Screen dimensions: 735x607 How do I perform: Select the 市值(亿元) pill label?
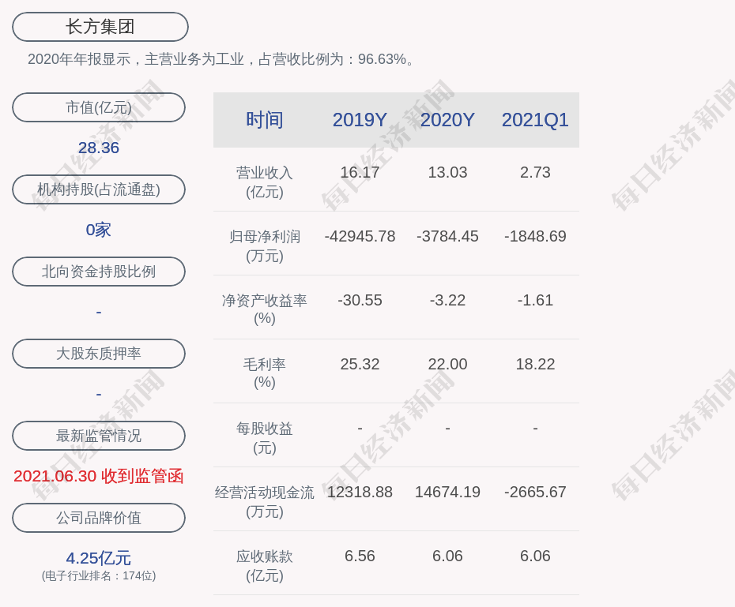pos(99,107)
